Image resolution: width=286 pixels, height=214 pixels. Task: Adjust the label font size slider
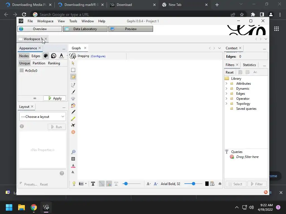193,184
